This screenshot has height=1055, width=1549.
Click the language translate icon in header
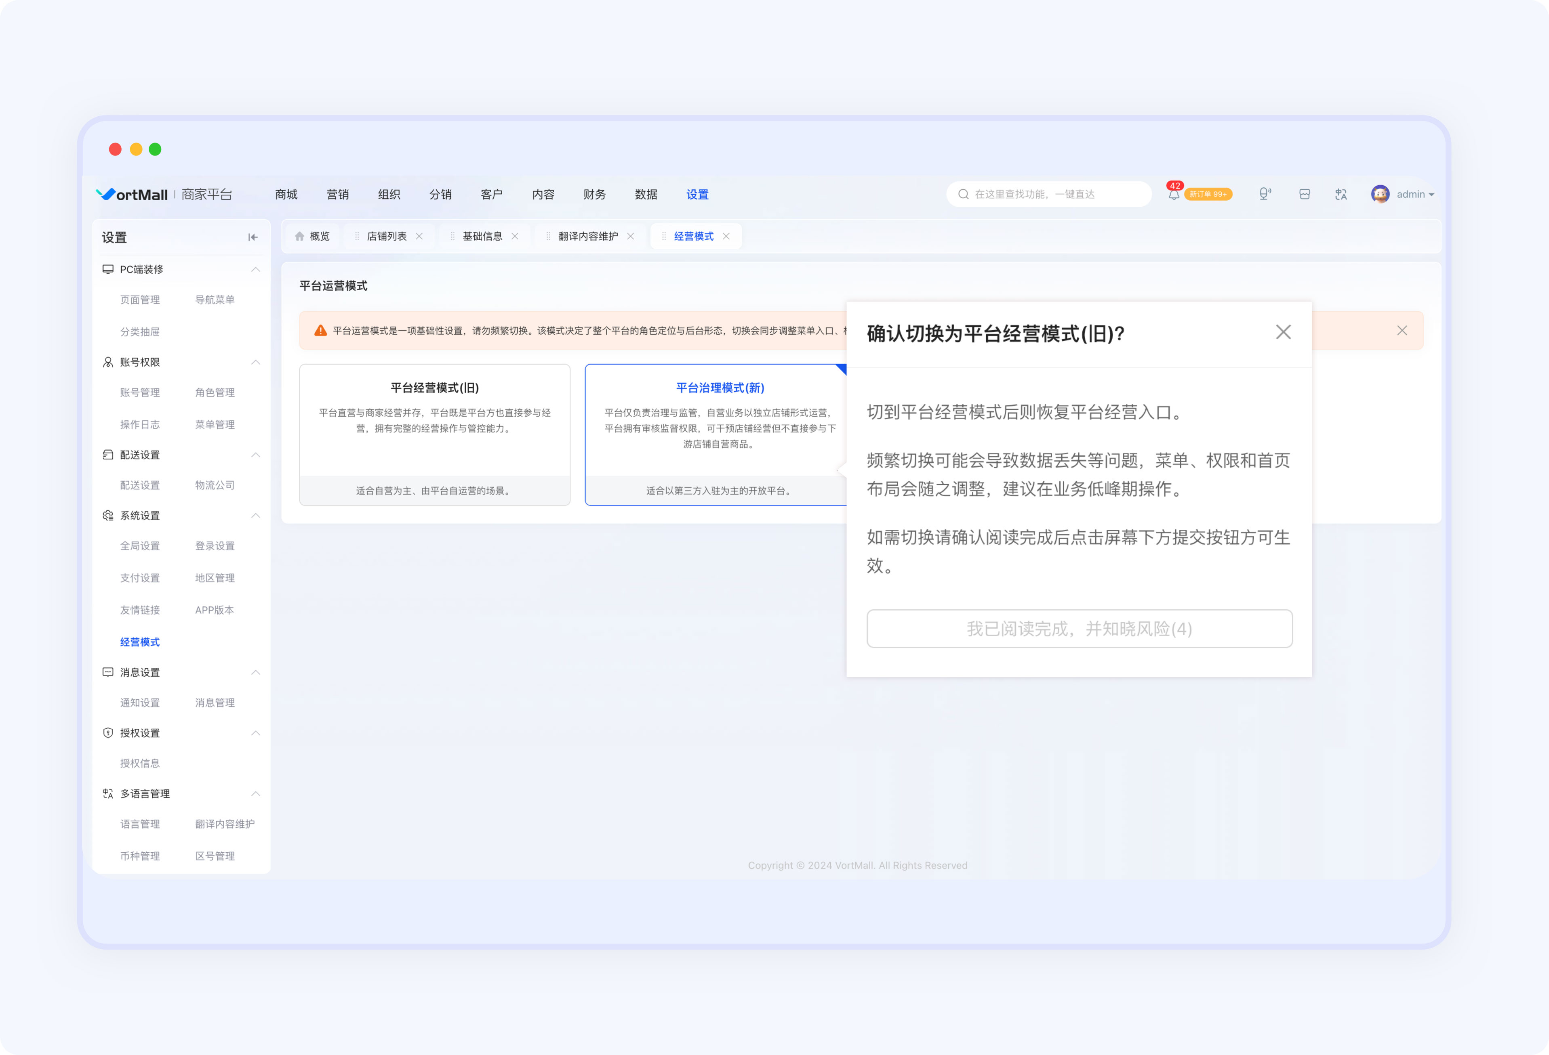pyautogui.click(x=1341, y=194)
